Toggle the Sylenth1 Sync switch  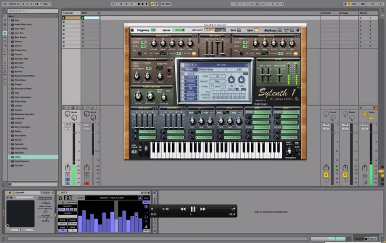tap(256, 30)
